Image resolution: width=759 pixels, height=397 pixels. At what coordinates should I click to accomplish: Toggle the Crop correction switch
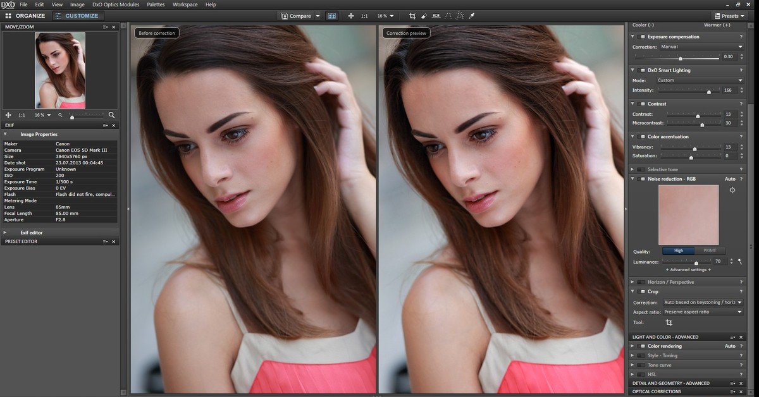tap(641, 291)
